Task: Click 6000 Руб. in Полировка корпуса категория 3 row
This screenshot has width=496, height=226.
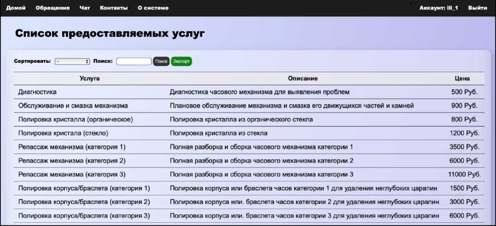Action: tap(464, 216)
